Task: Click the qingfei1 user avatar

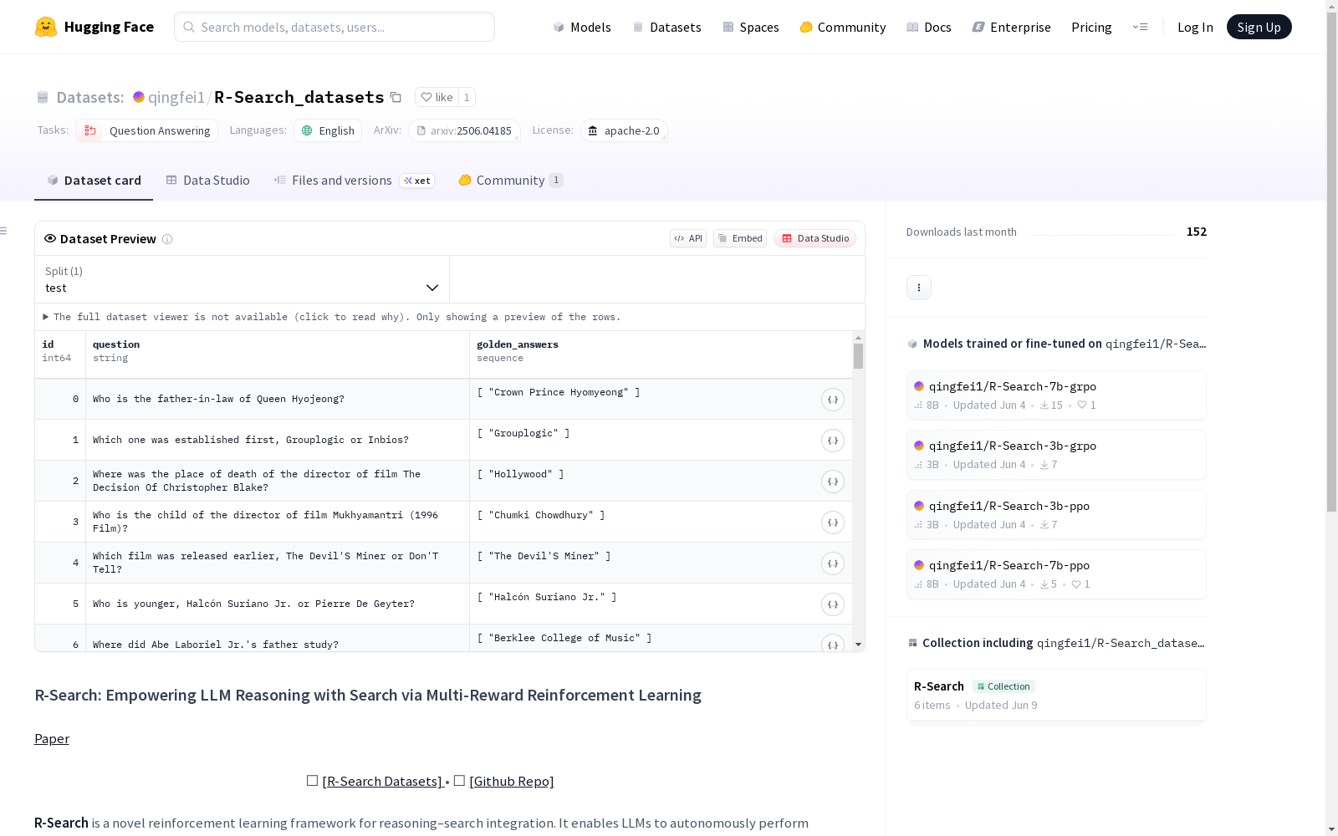Action: coord(139,97)
